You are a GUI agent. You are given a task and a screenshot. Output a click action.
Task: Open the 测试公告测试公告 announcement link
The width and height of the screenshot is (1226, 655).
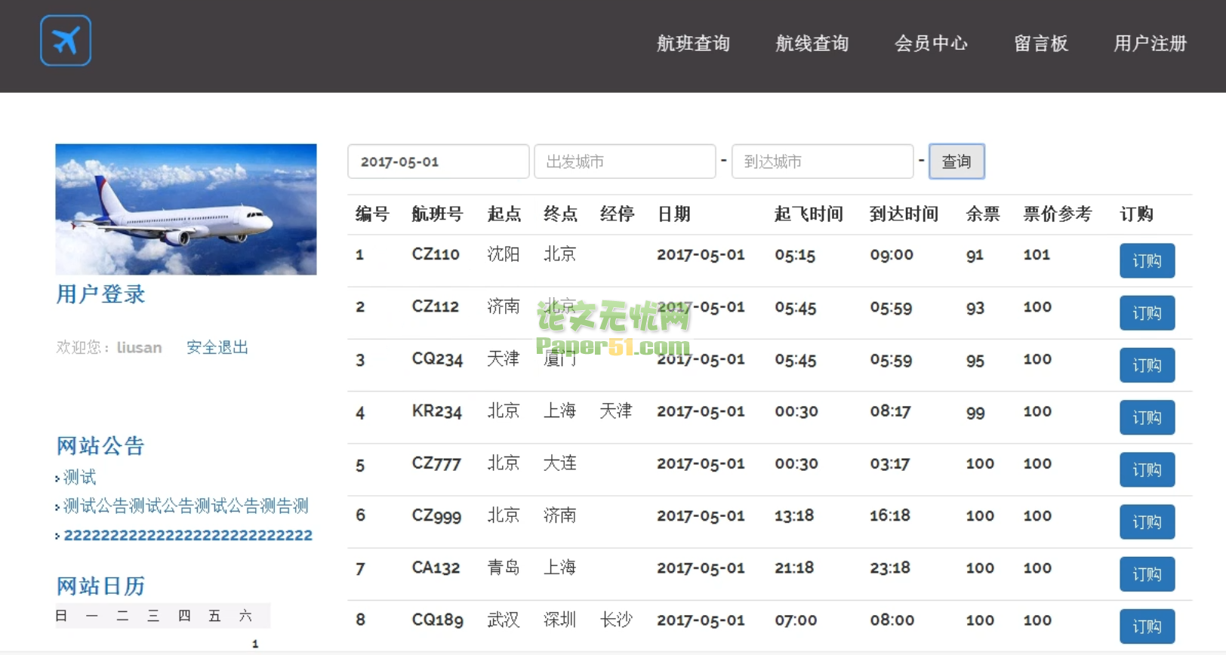pos(186,506)
